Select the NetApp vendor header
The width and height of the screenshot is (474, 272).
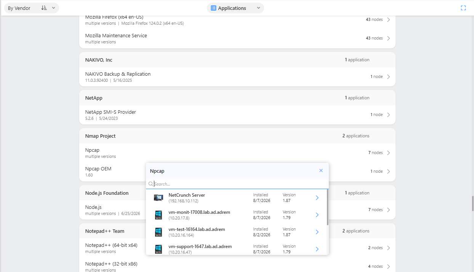point(237,98)
